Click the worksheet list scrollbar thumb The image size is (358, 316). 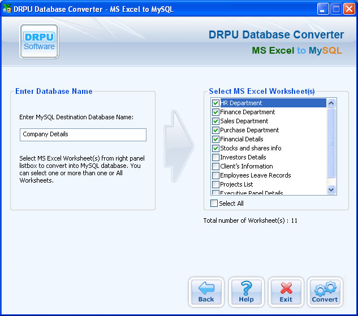pyautogui.click(x=331, y=143)
